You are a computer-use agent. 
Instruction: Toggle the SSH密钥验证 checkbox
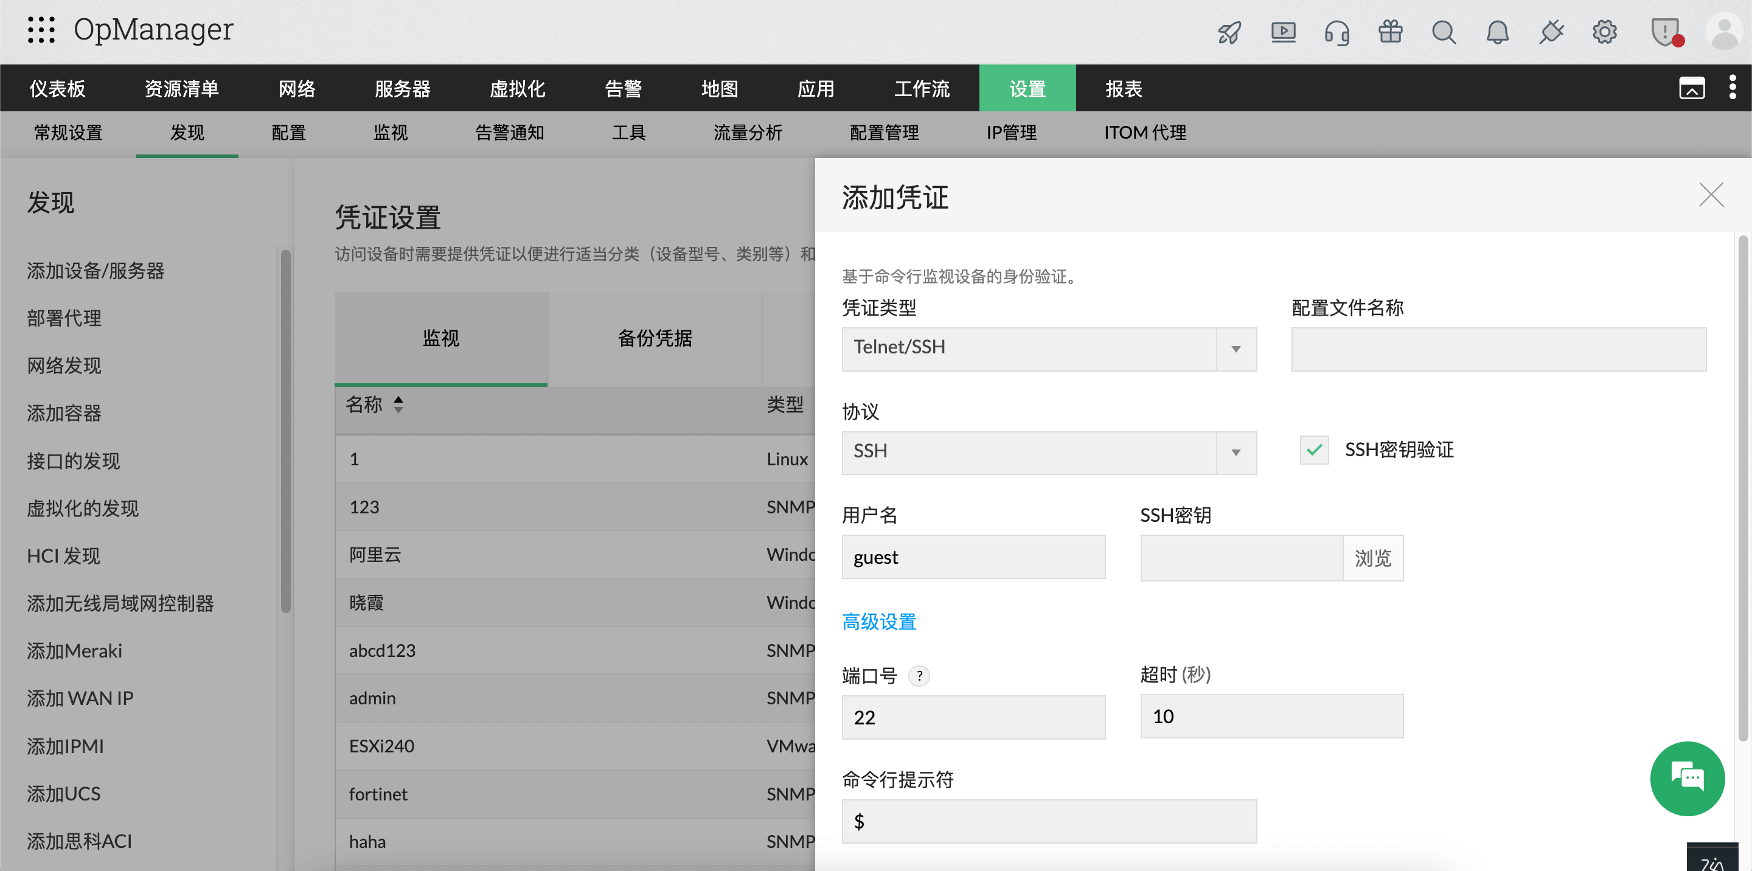coord(1314,450)
